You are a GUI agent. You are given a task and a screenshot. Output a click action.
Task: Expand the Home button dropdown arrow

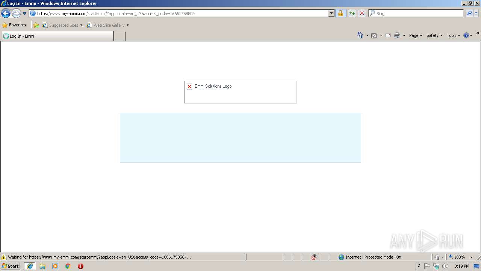coord(367,35)
